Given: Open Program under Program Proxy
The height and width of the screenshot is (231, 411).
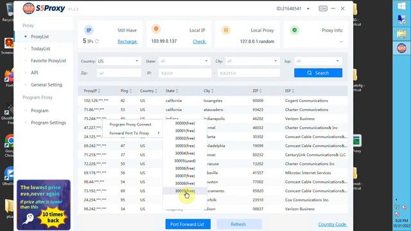Looking at the screenshot, I should (x=40, y=111).
